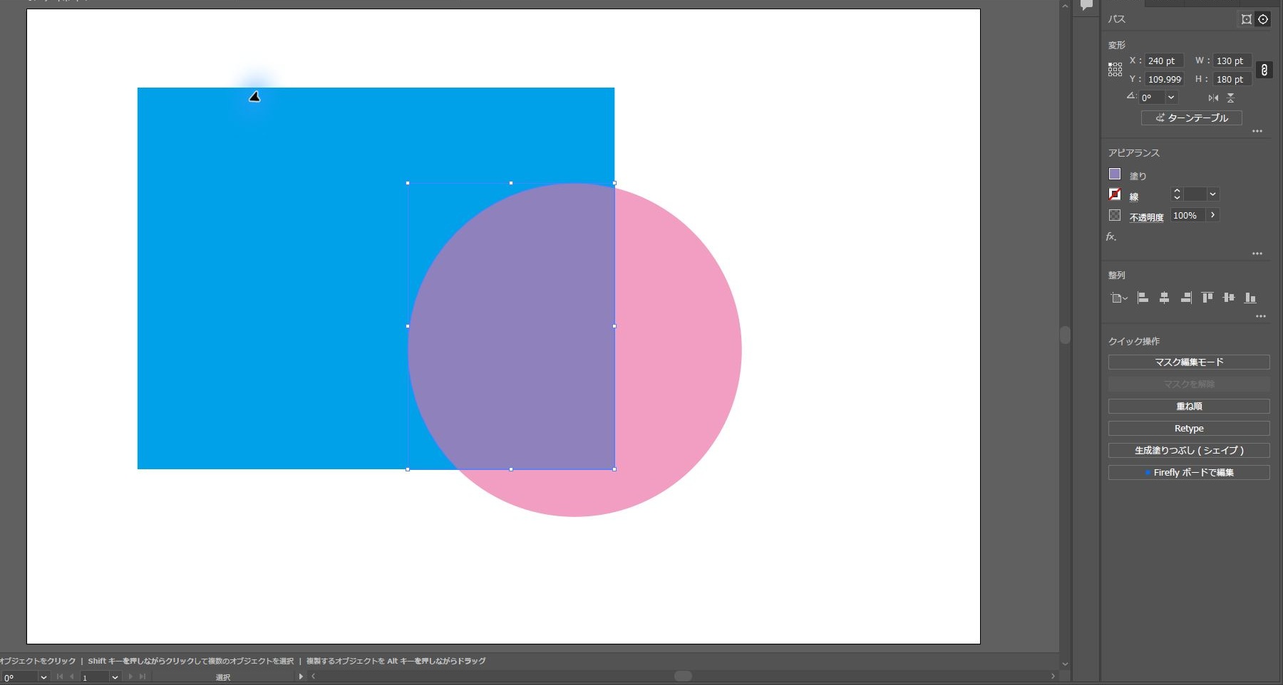Viewport: 1283px width, 685px height.
Task: Click the status bar flyout arrow next to 選択
Action: pos(301,676)
